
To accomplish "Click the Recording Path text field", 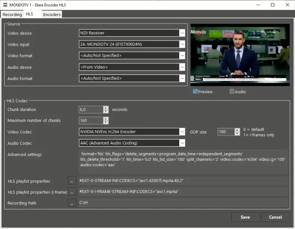I will [182, 203].
